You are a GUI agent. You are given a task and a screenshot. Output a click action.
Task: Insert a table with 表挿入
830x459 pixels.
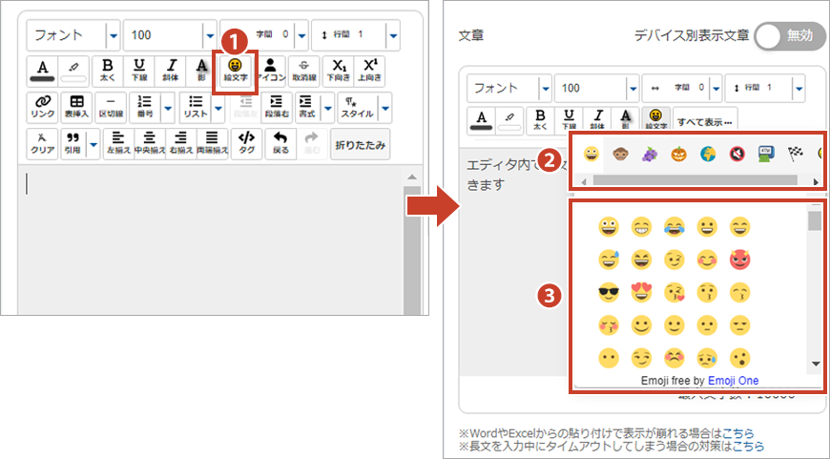coord(76,106)
